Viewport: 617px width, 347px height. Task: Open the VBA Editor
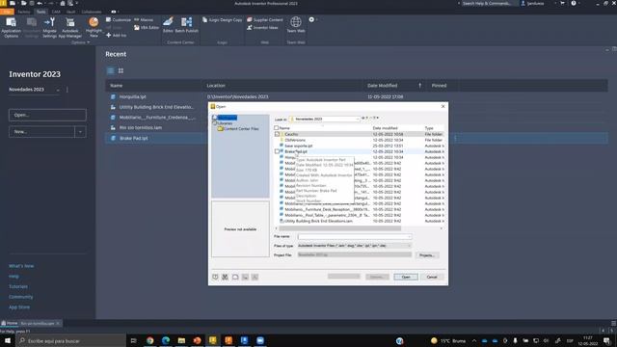(x=147, y=28)
